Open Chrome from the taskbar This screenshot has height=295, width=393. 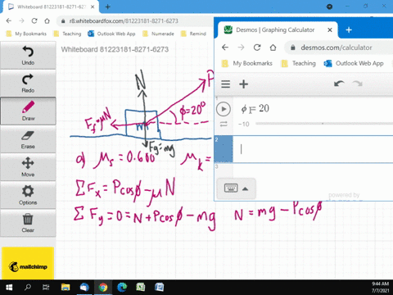pos(103,288)
